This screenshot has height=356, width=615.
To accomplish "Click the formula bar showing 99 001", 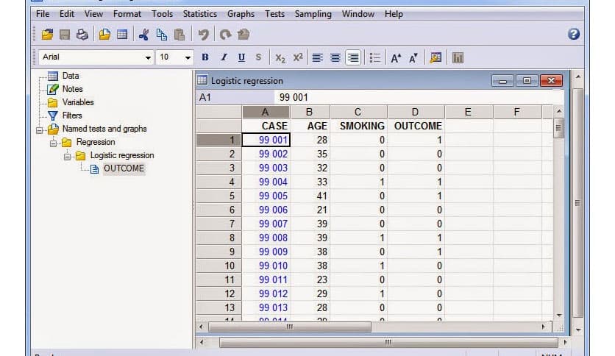I will click(419, 97).
